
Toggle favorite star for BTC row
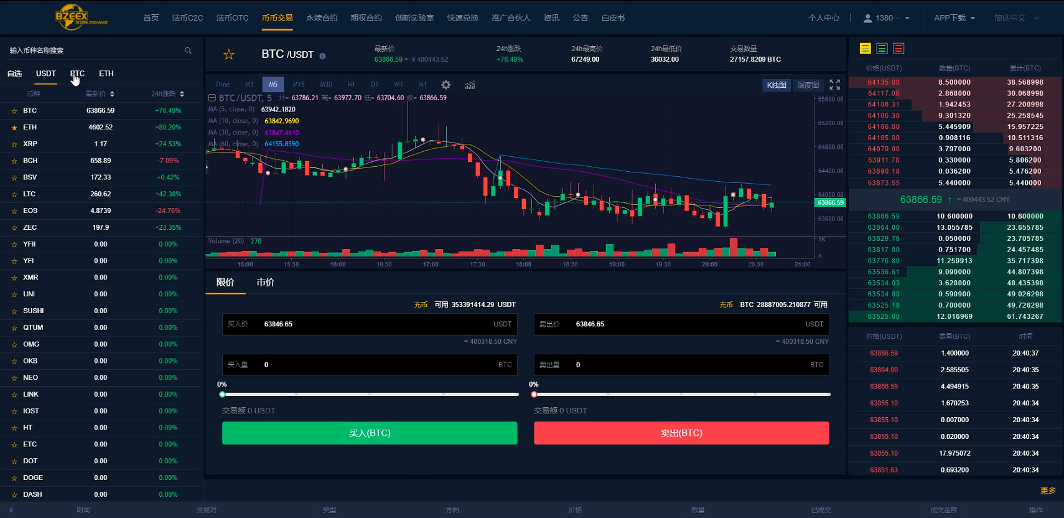tap(14, 111)
